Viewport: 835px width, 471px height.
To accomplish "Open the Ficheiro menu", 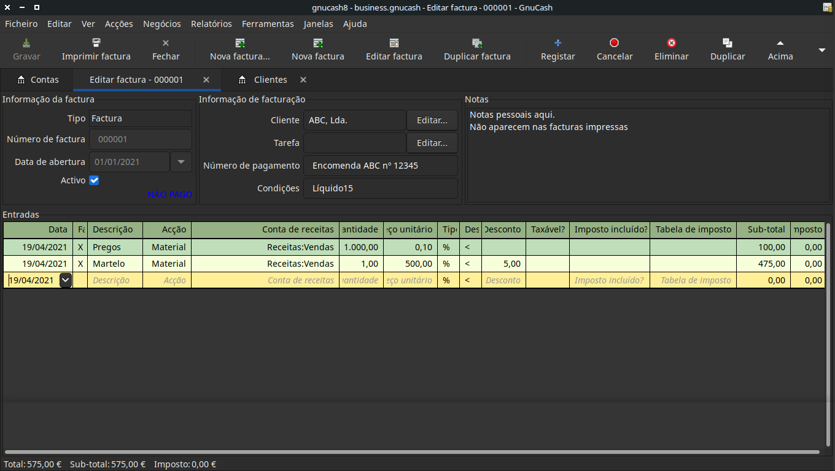I will click(21, 24).
